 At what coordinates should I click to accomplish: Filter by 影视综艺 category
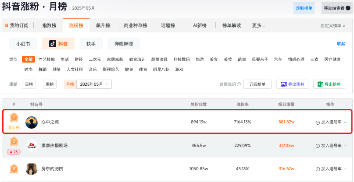point(111,70)
